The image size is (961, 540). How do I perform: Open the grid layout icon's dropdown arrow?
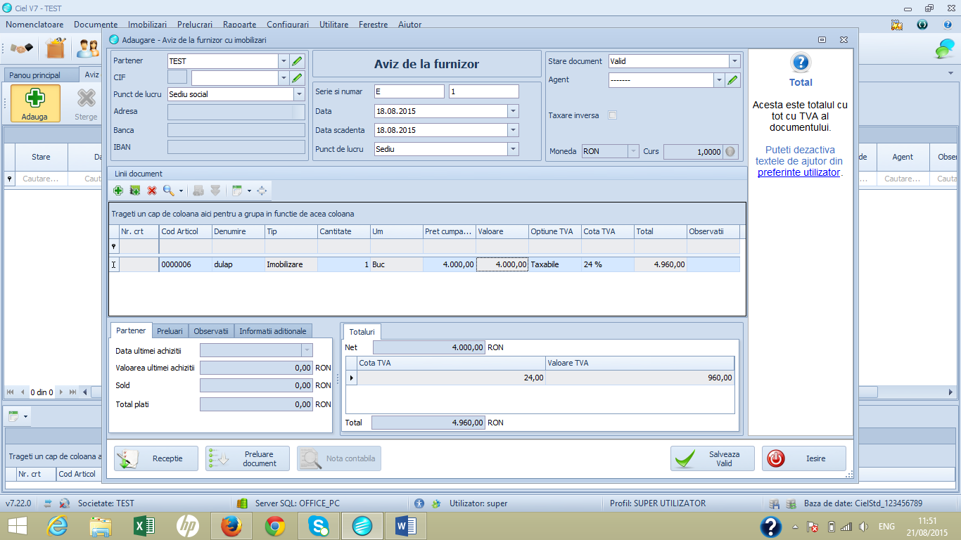point(249,191)
